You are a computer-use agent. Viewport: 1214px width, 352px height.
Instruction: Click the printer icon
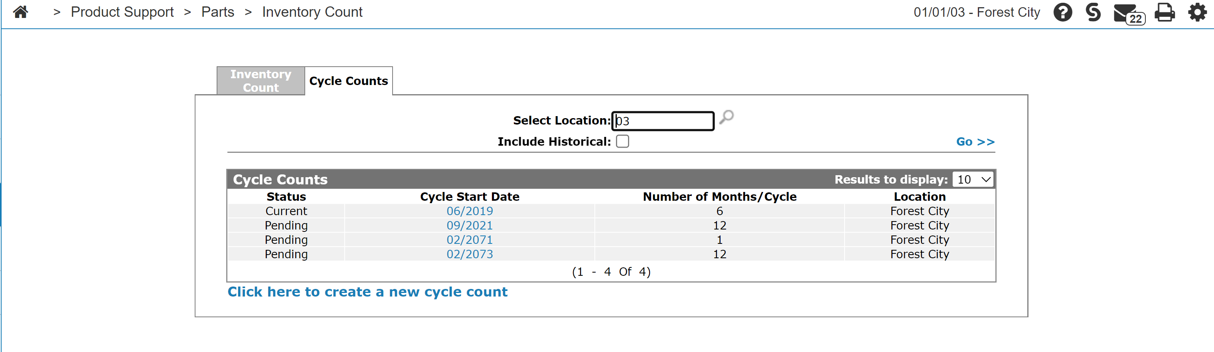(1164, 12)
